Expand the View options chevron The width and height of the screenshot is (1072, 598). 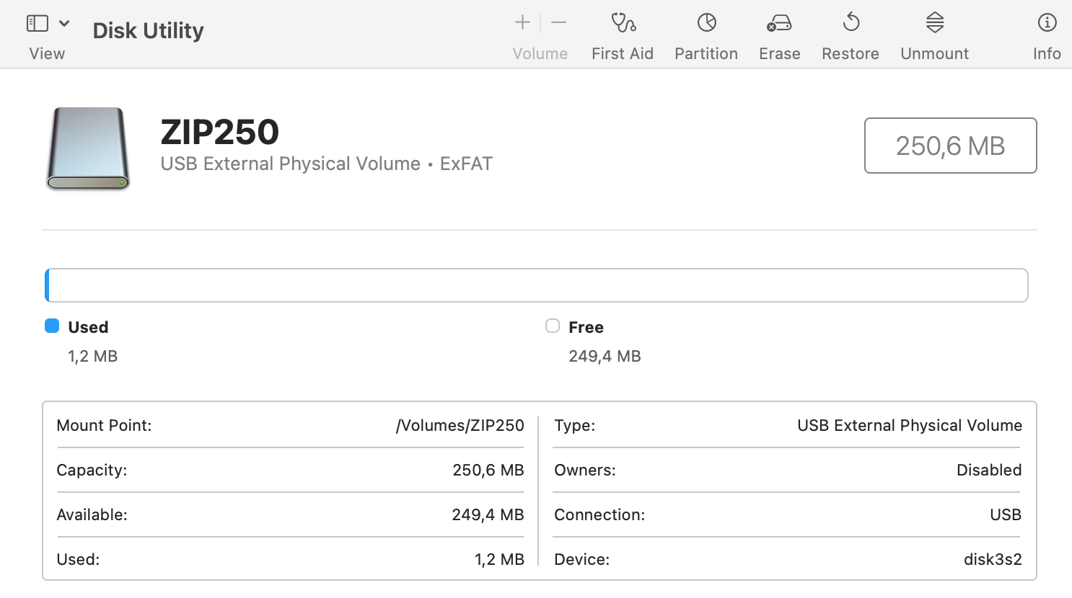(64, 24)
